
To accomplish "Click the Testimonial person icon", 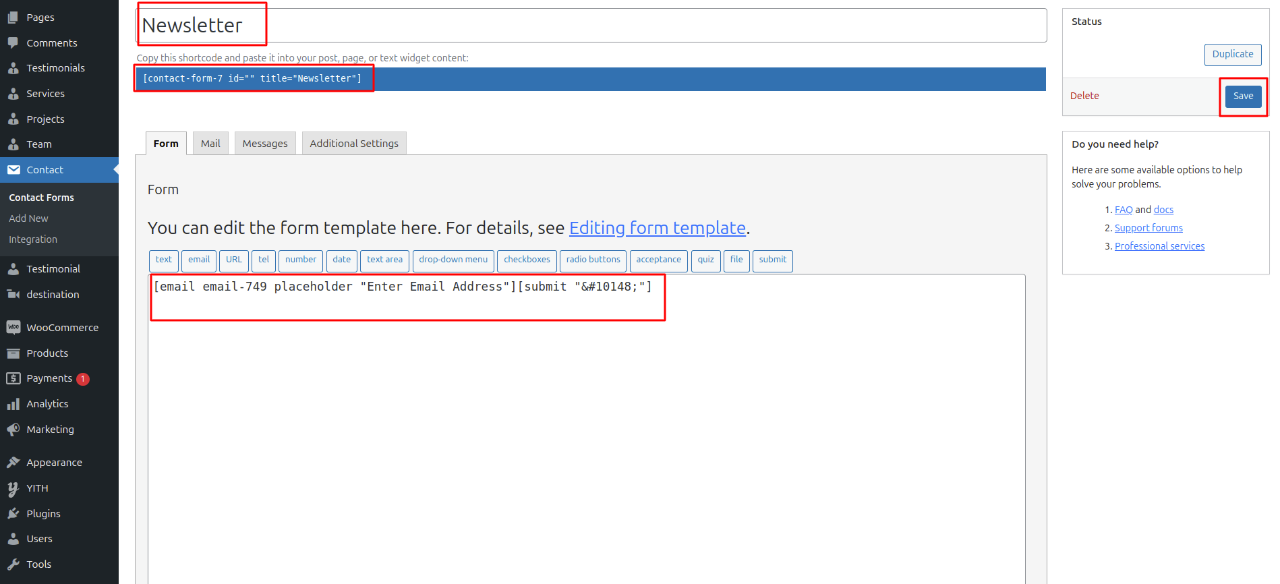I will tap(13, 269).
